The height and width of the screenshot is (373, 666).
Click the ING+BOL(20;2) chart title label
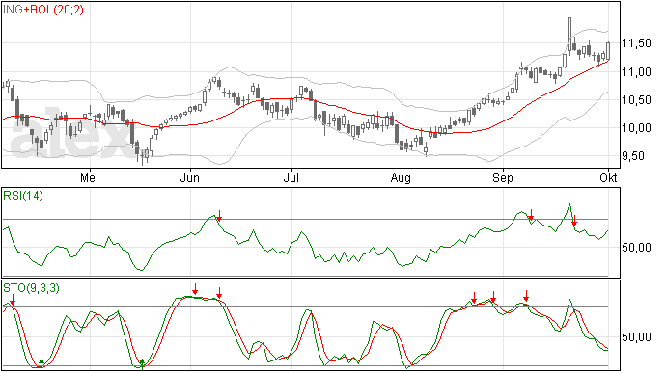pyautogui.click(x=43, y=9)
